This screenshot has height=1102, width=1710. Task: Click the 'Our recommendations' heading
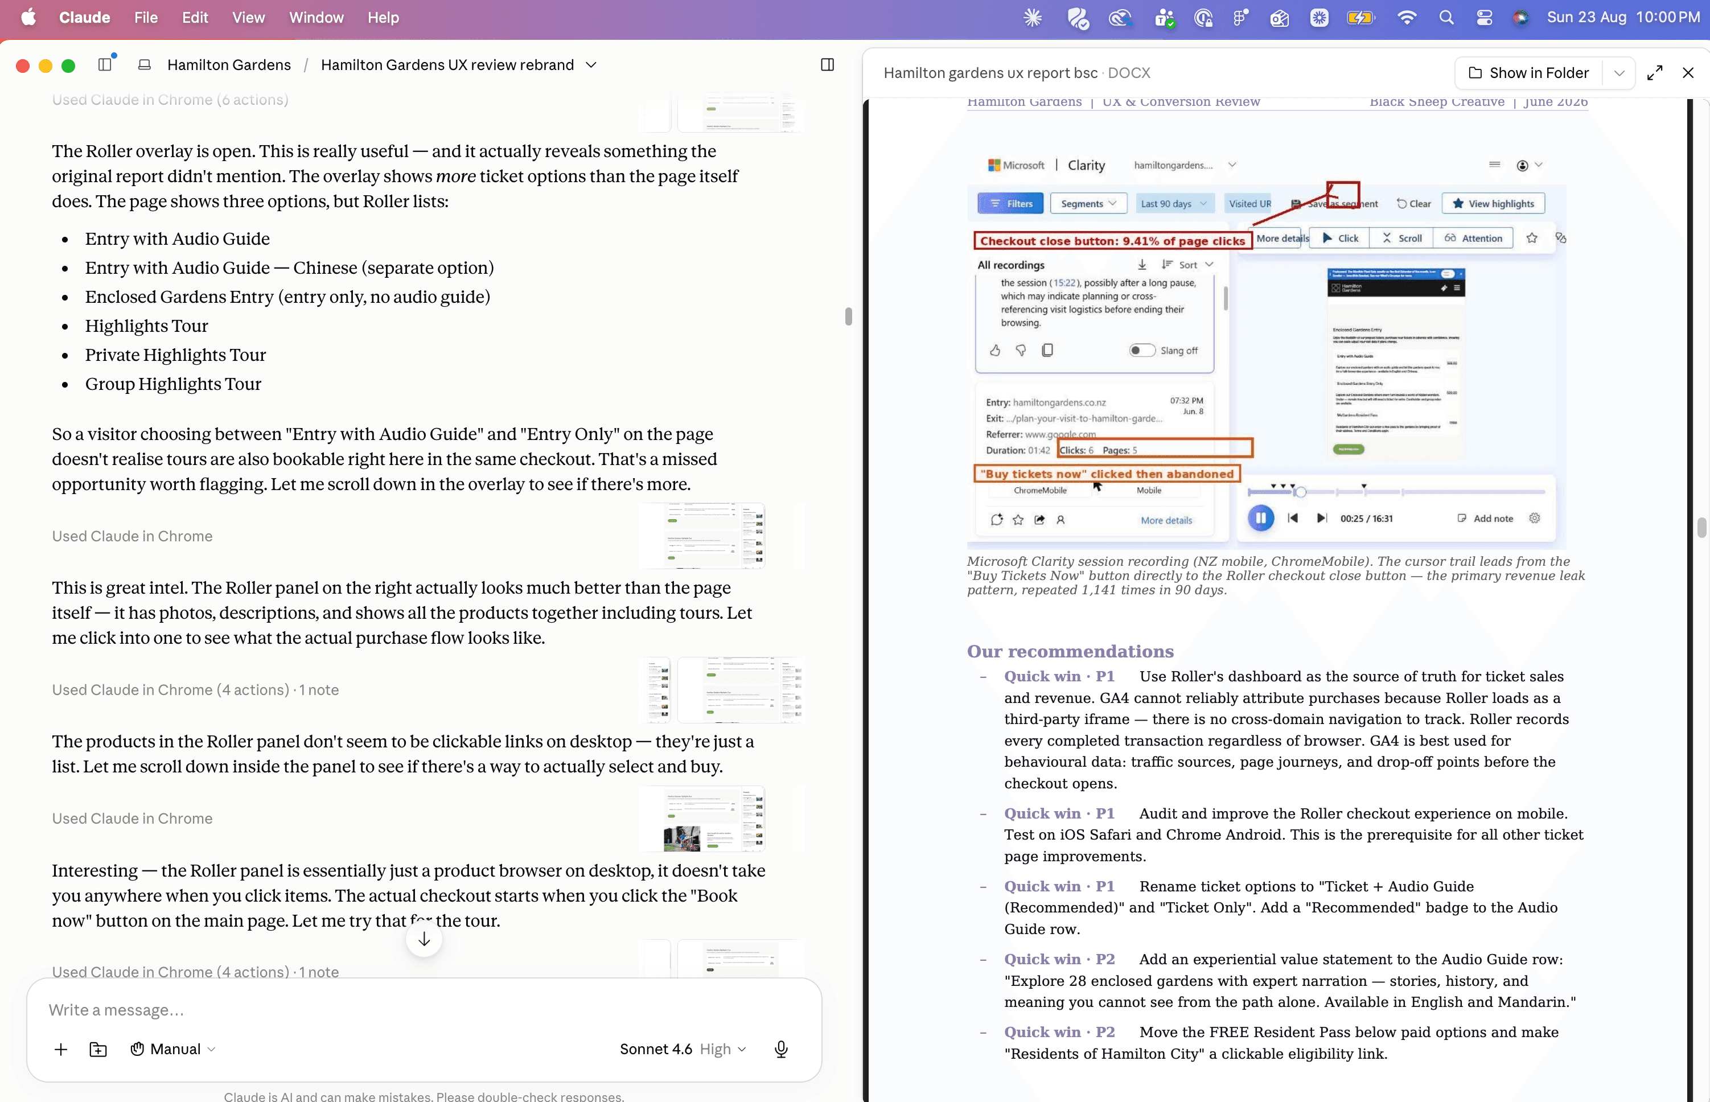coord(1070,651)
